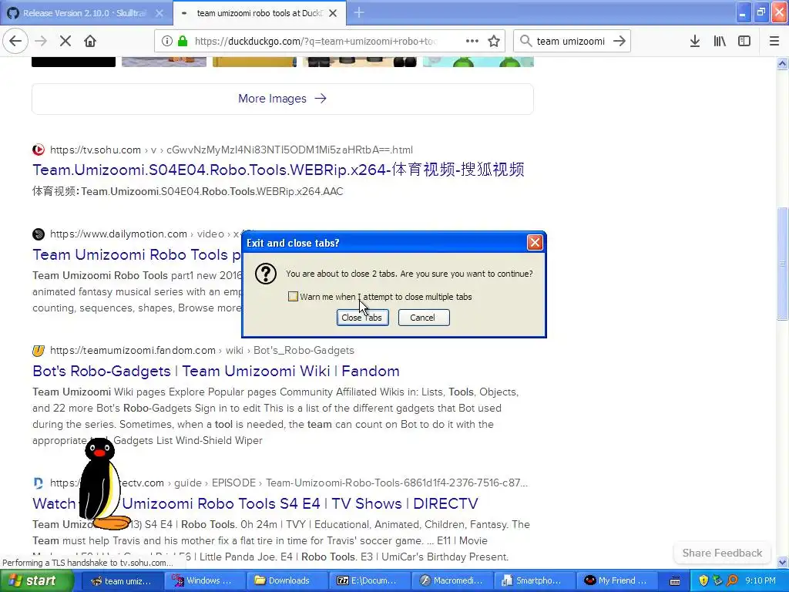Go back with the browser back arrow

click(15, 42)
